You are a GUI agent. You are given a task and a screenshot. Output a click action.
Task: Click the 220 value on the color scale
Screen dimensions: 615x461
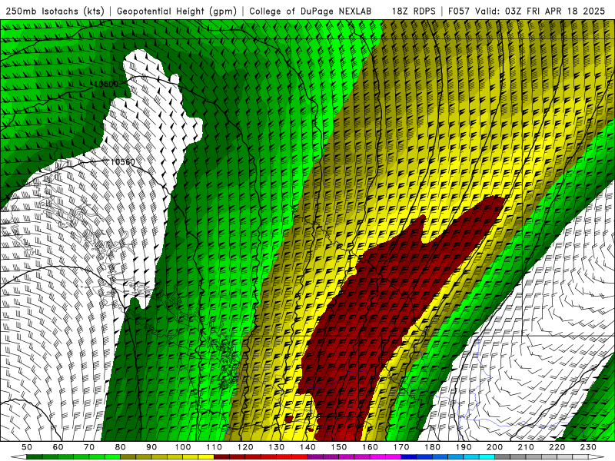558,447
